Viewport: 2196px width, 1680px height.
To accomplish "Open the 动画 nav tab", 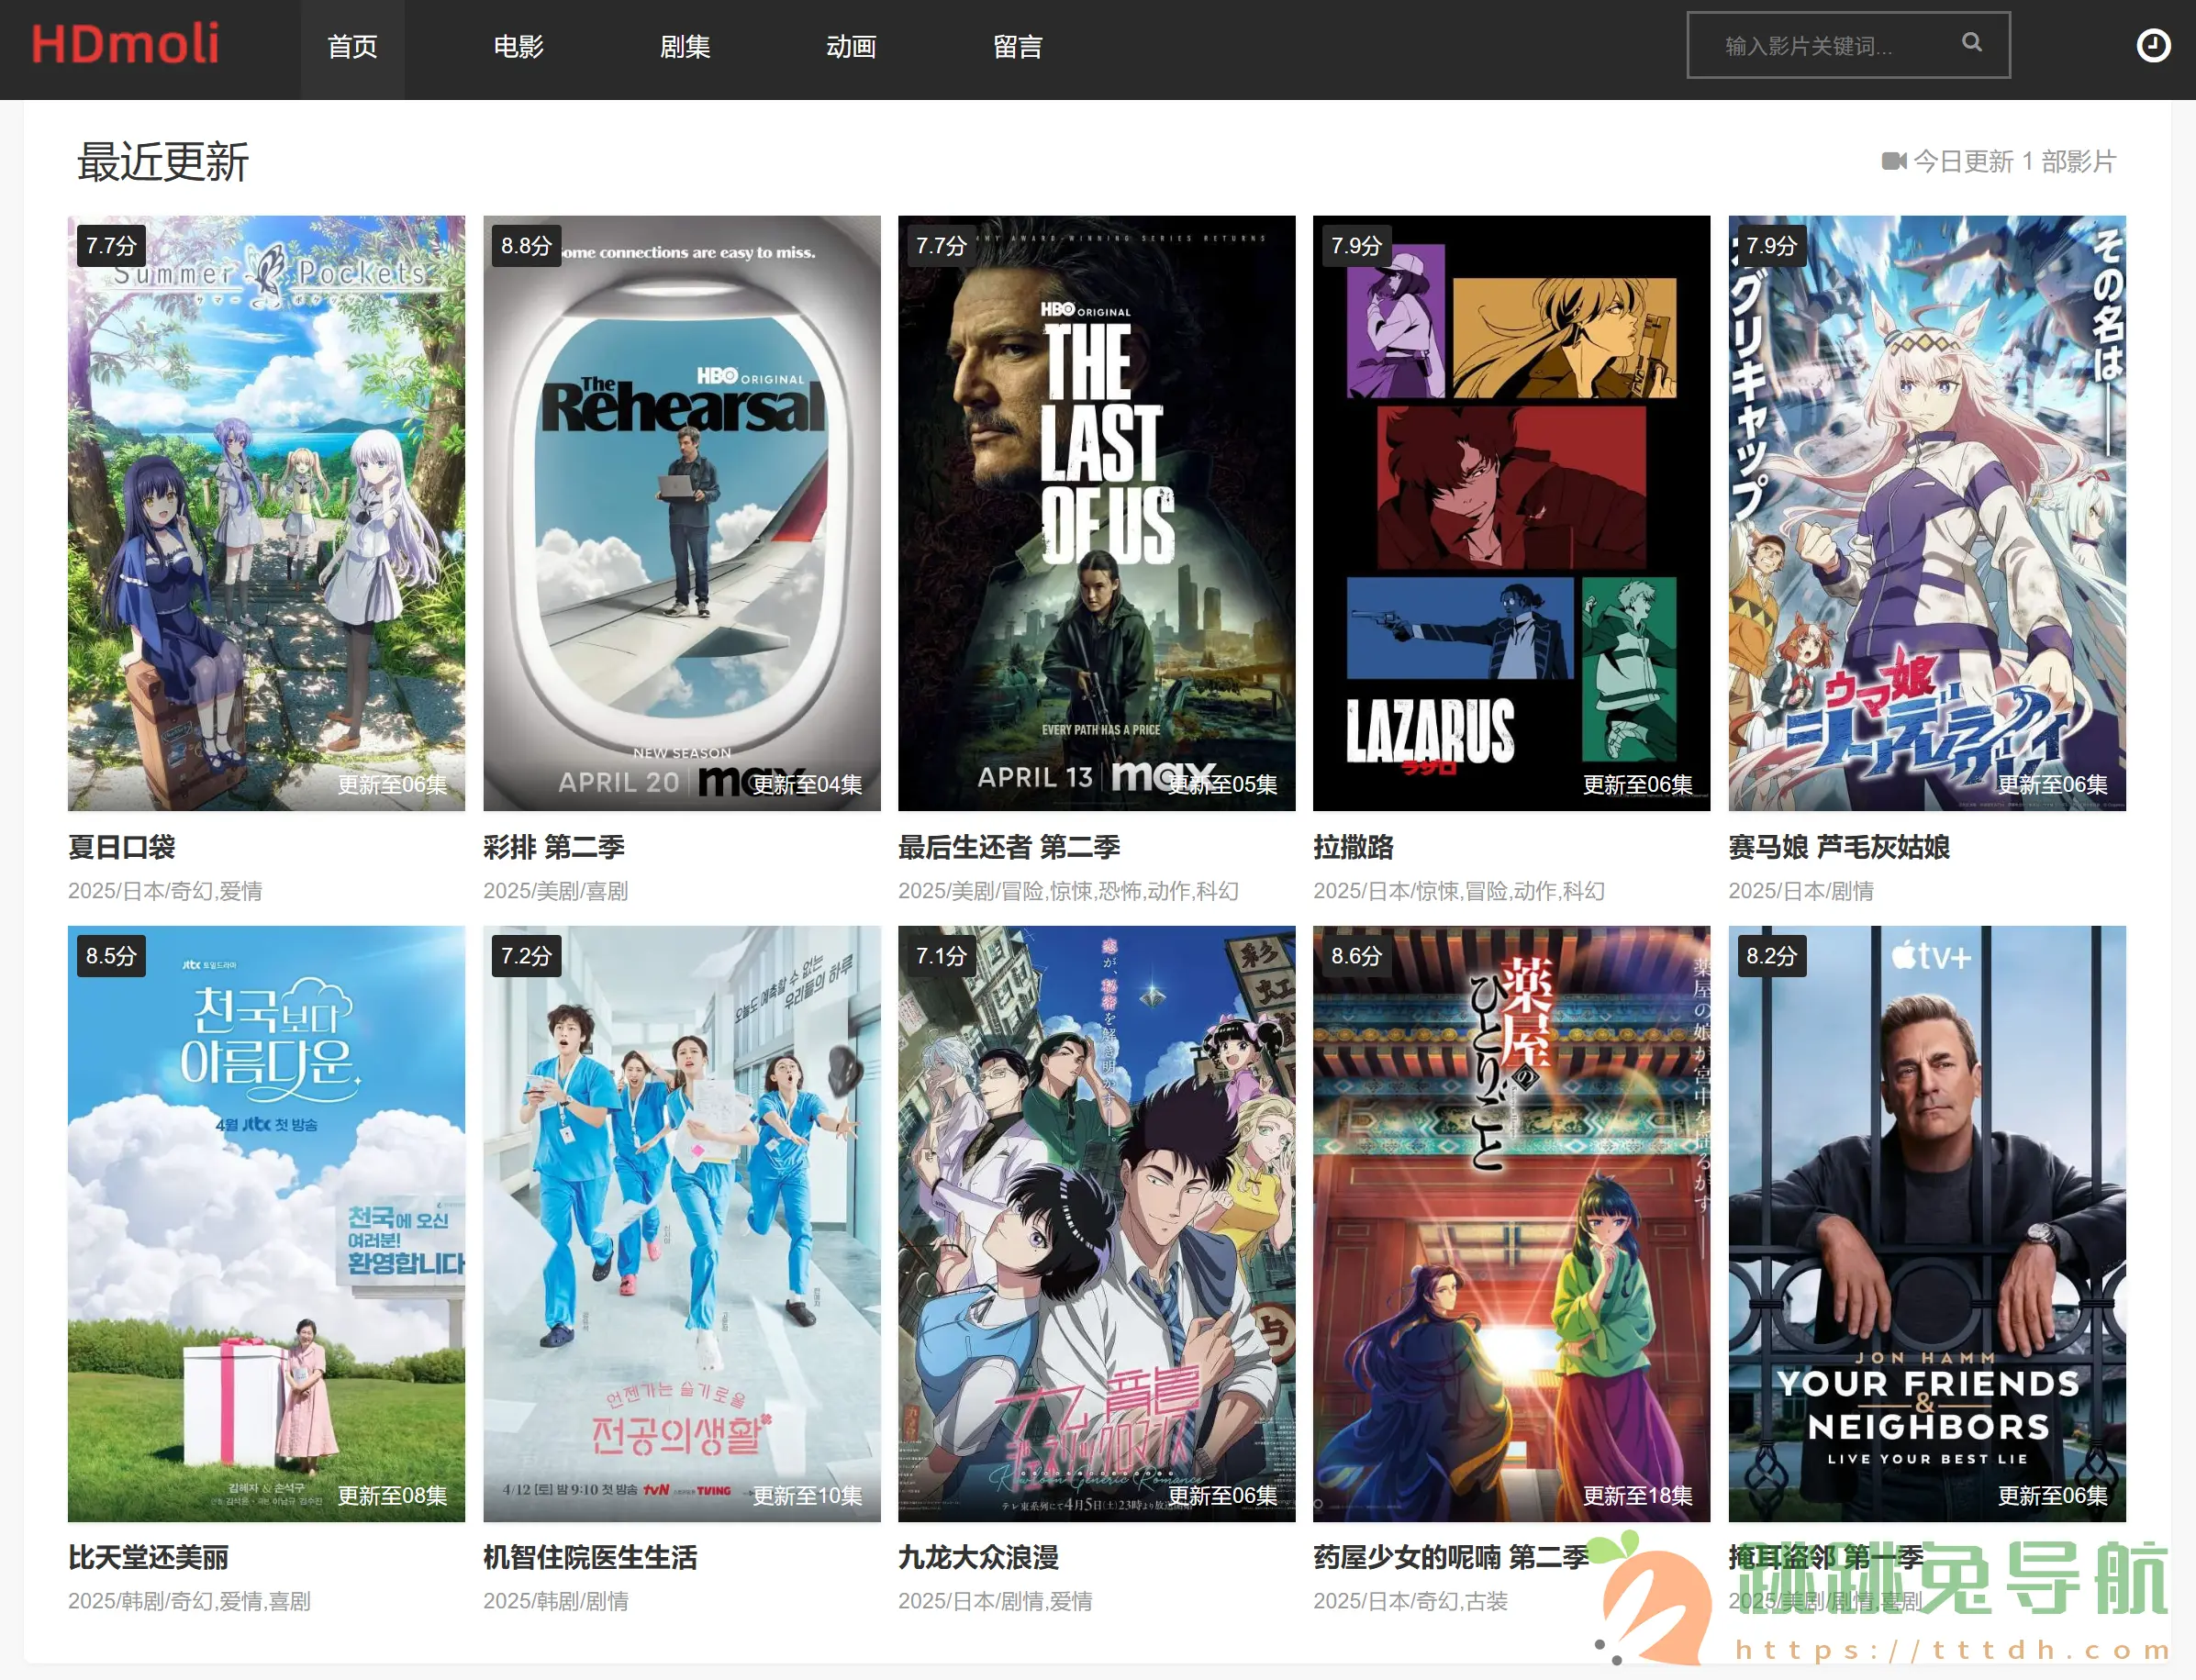I will (x=851, y=47).
